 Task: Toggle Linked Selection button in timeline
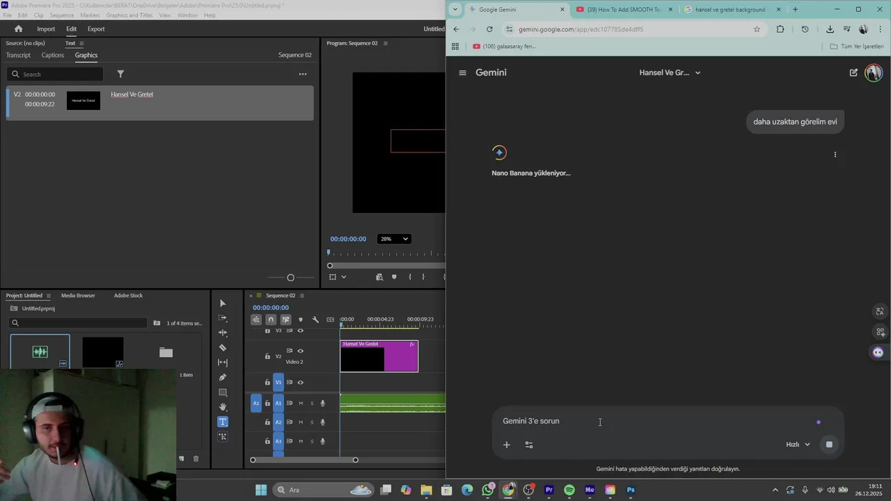285,319
